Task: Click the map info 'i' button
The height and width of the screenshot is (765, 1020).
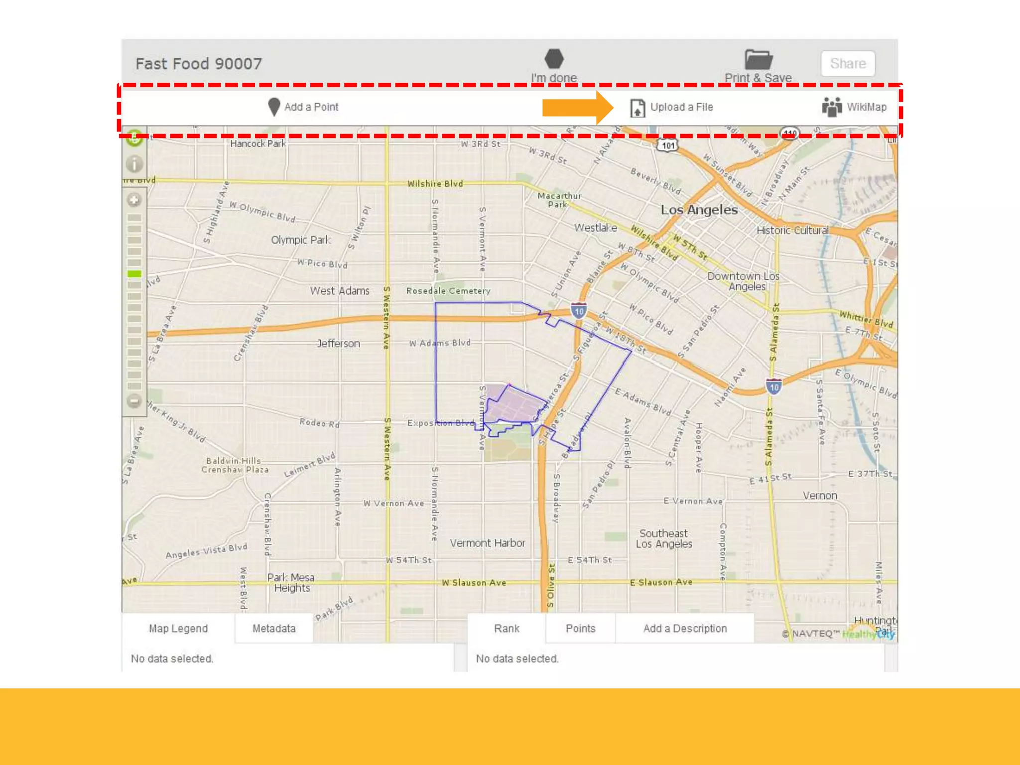Action: [x=134, y=163]
